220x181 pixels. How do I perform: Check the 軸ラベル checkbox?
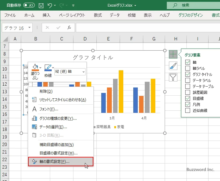(x=188, y=68)
